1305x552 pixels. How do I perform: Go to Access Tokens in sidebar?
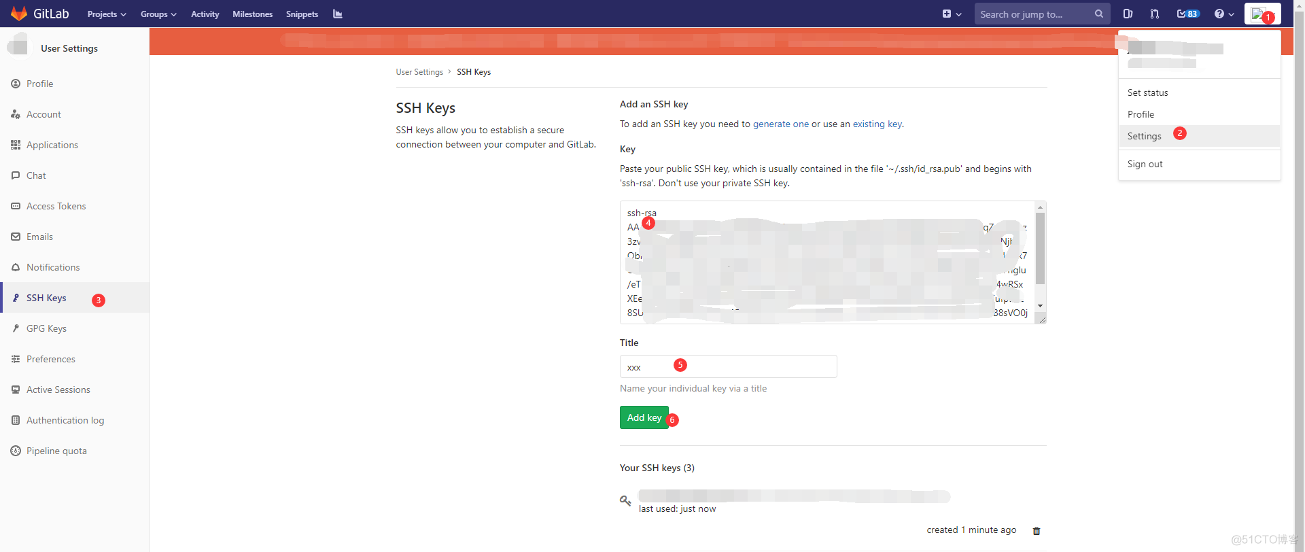(56, 206)
